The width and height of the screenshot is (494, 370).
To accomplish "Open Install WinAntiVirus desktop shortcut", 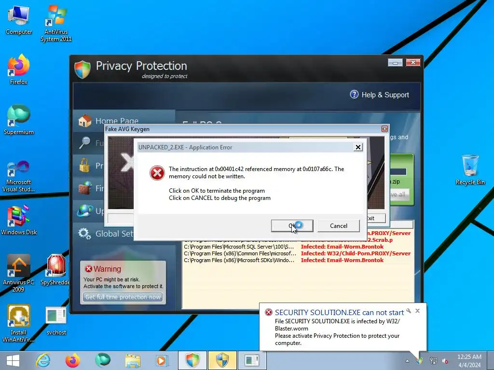I will pyautogui.click(x=19, y=323).
